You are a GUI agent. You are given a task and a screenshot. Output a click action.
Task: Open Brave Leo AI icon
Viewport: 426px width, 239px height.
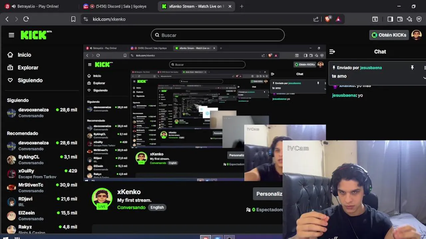point(409,19)
